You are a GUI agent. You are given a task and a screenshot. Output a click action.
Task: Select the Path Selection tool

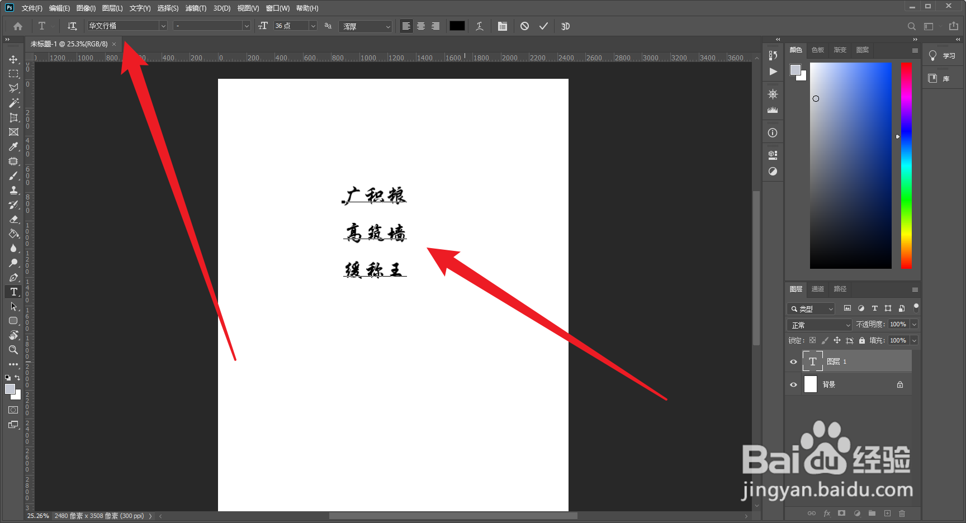click(13, 306)
